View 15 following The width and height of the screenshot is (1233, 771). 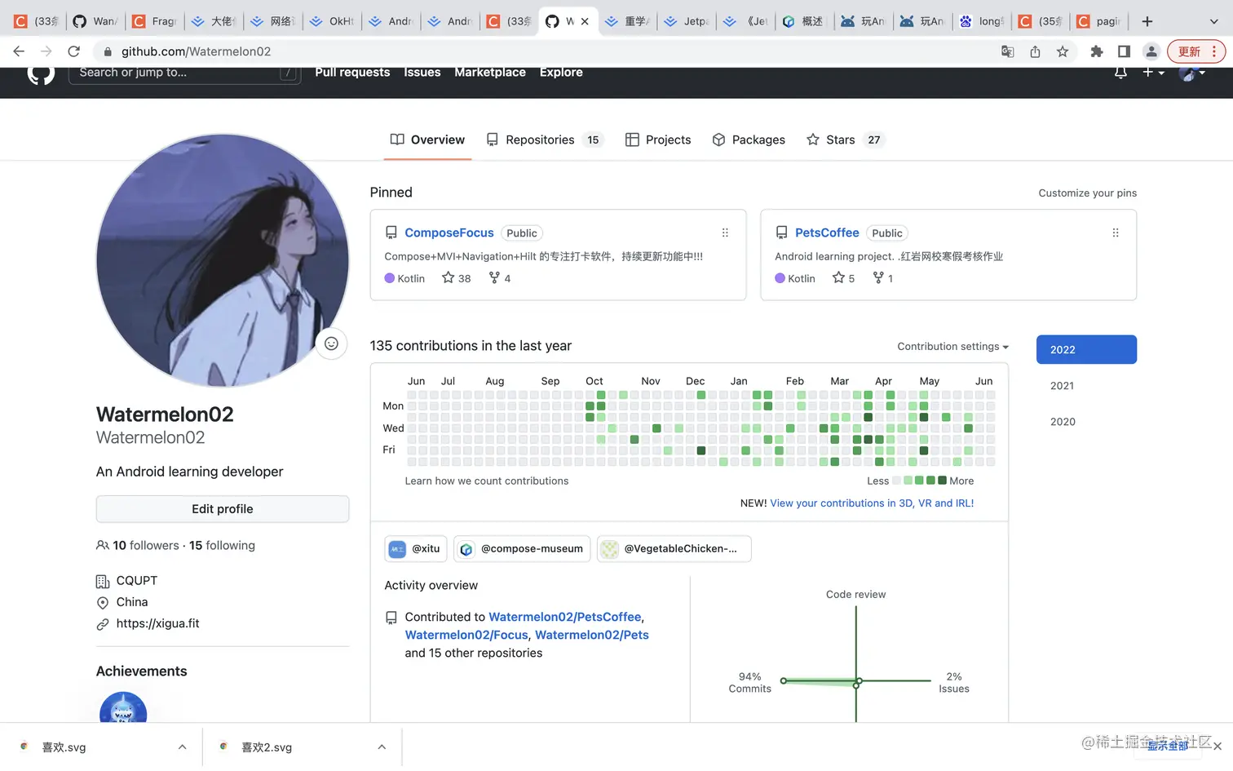(222, 546)
